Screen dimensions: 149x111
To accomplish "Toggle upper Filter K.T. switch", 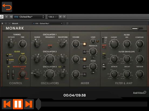I will [x=104, y=55].
